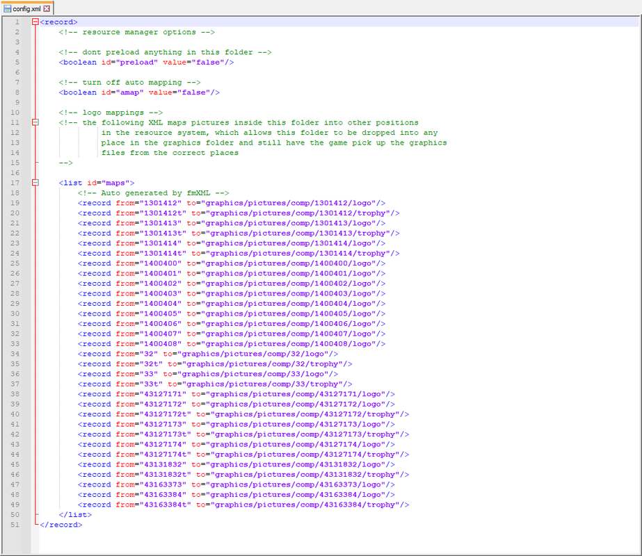642x556 pixels.
Task: Click the record from="1301412t" line
Action: [x=239, y=213]
